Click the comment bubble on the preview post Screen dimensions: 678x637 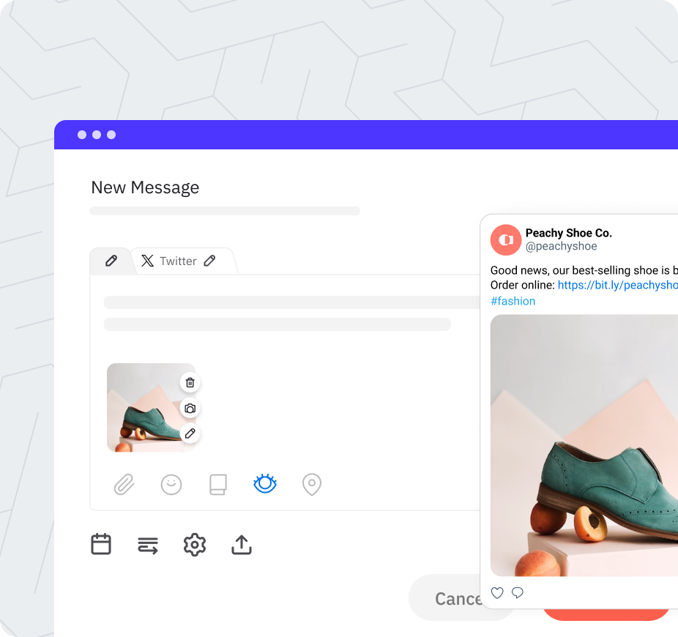pyautogui.click(x=518, y=593)
